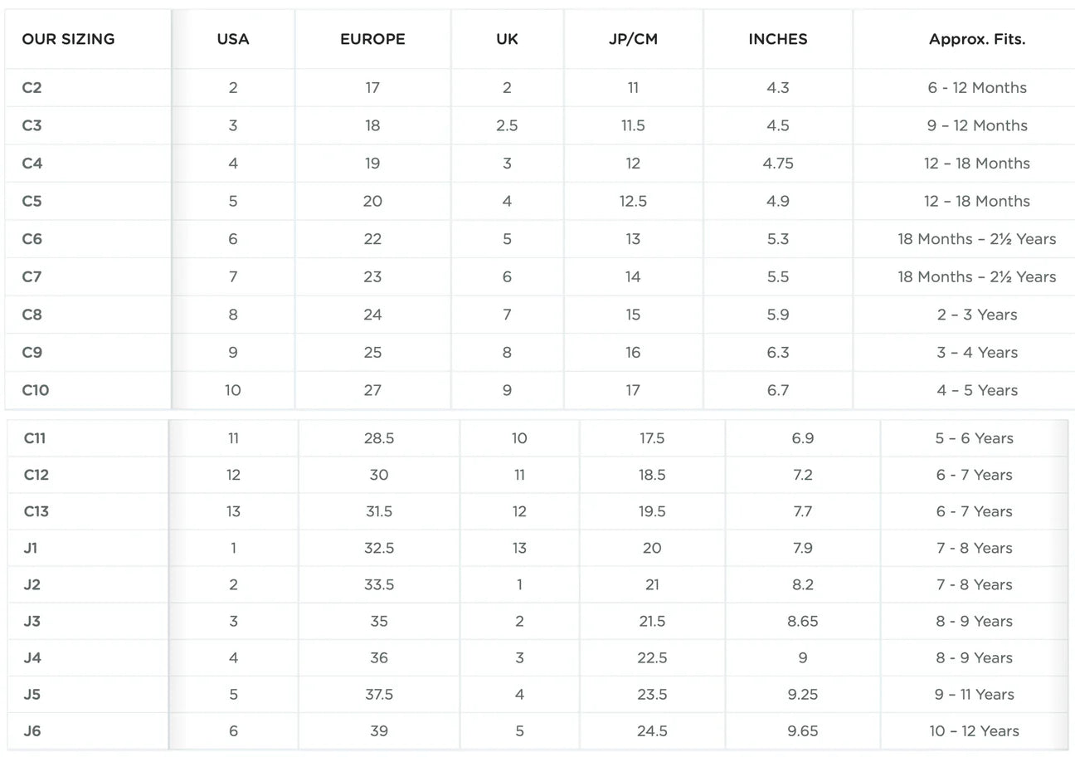Select the 8.65 inches value for J3
Viewport: 1075px width, 757px height.
click(x=802, y=622)
